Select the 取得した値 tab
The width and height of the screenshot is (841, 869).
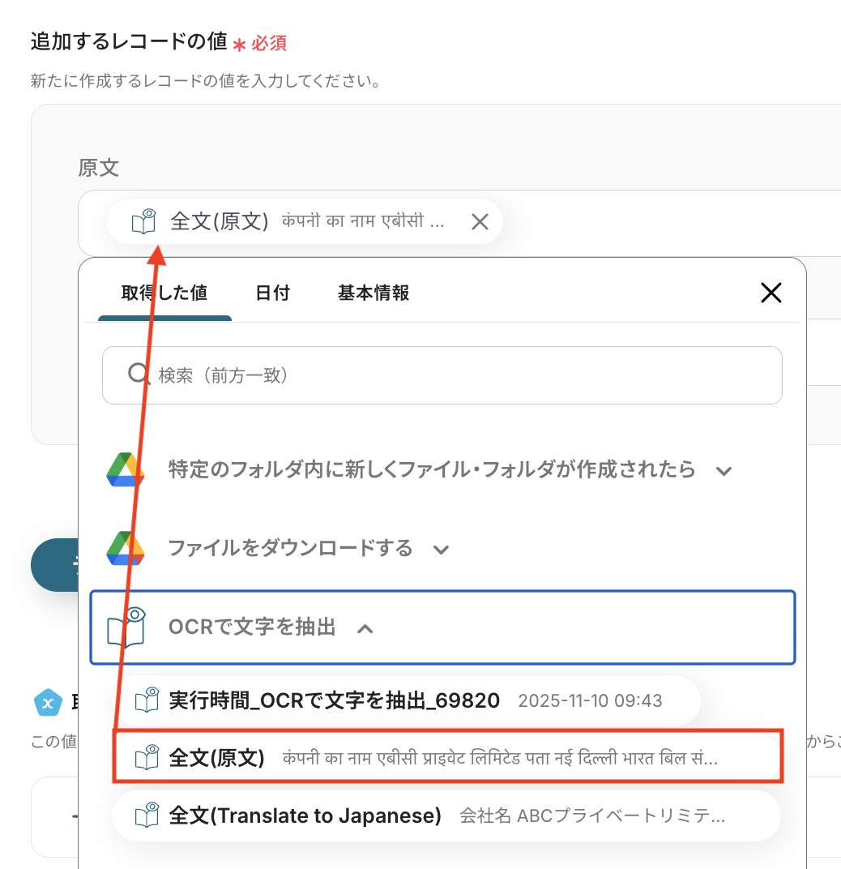pos(164,293)
